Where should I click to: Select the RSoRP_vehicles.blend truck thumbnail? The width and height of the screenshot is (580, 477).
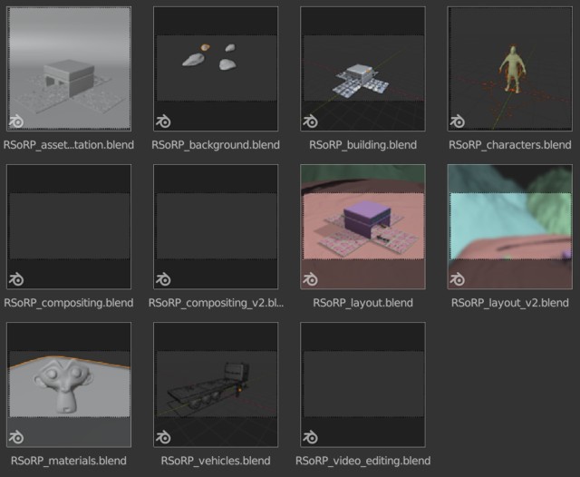point(216,385)
